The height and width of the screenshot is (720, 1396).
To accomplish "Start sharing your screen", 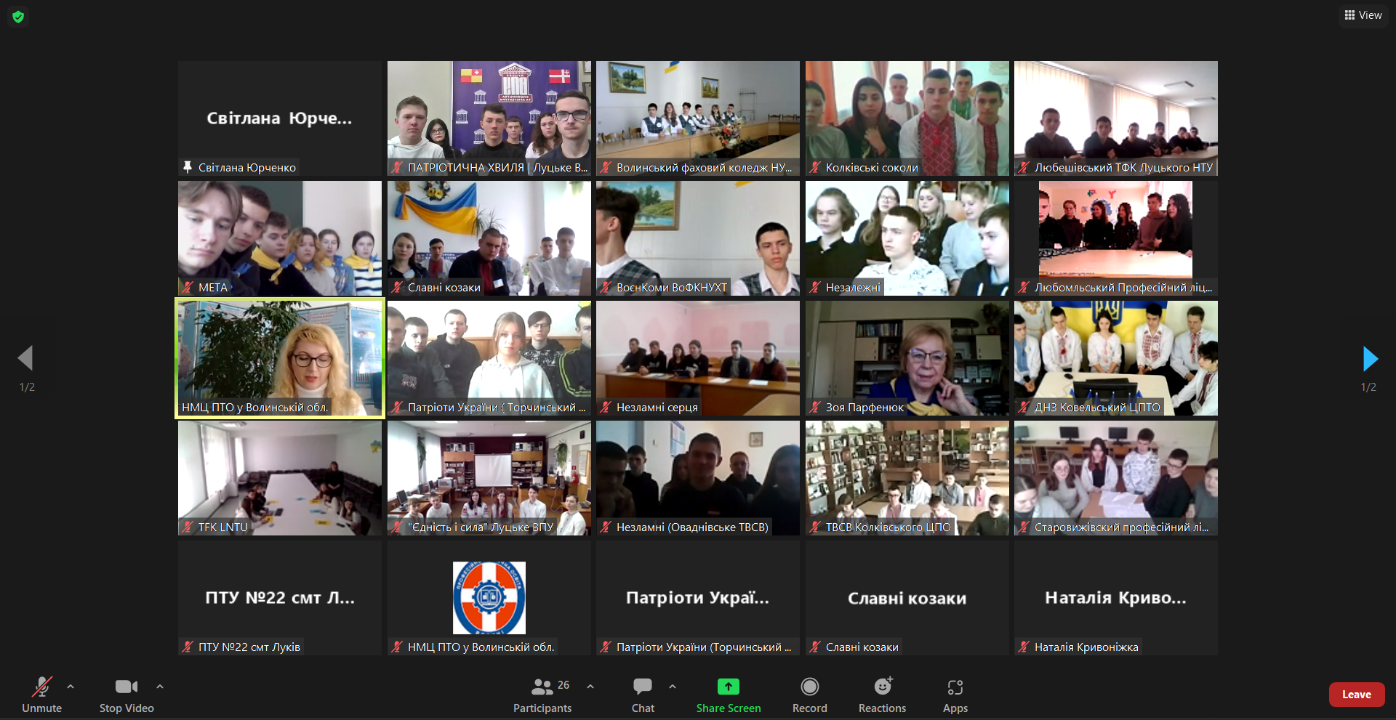I will click(728, 695).
